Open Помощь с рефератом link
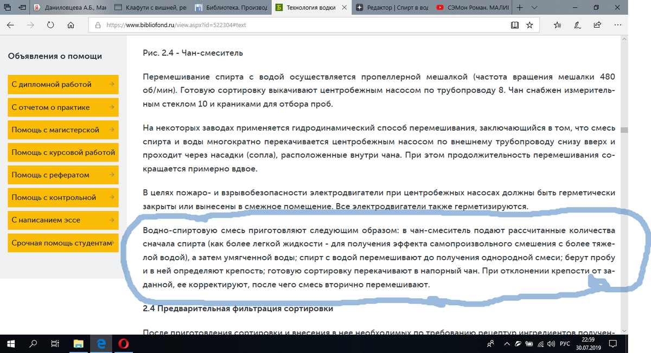Screen dimensions: 651x353 pos(63,175)
